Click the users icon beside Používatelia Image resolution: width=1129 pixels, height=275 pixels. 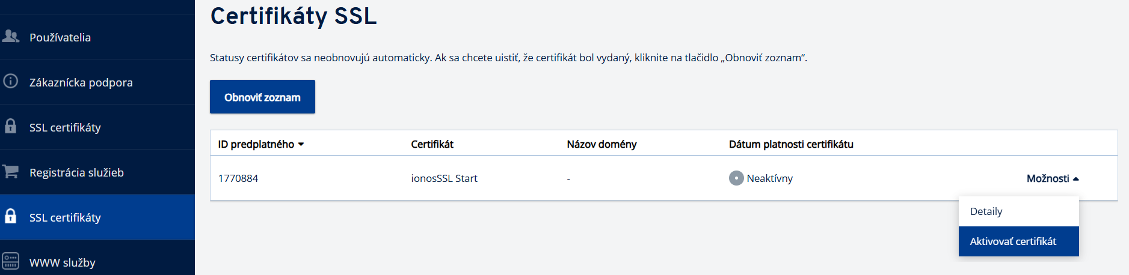pos(11,36)
